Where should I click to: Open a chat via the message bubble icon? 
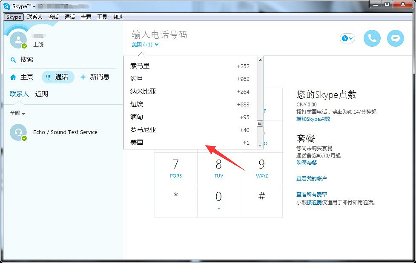[x=395, y=38]
